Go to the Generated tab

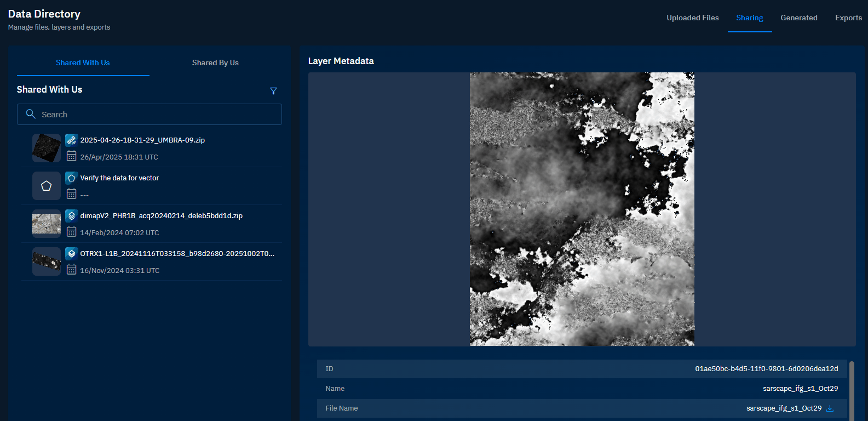(798, 18)
